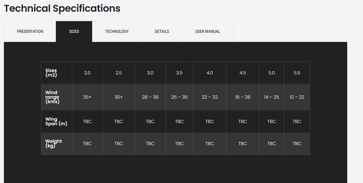Click the 22 – 32 wind range cell
The width and height of the screenshot is (363, 183).
[x=210, y=97]
